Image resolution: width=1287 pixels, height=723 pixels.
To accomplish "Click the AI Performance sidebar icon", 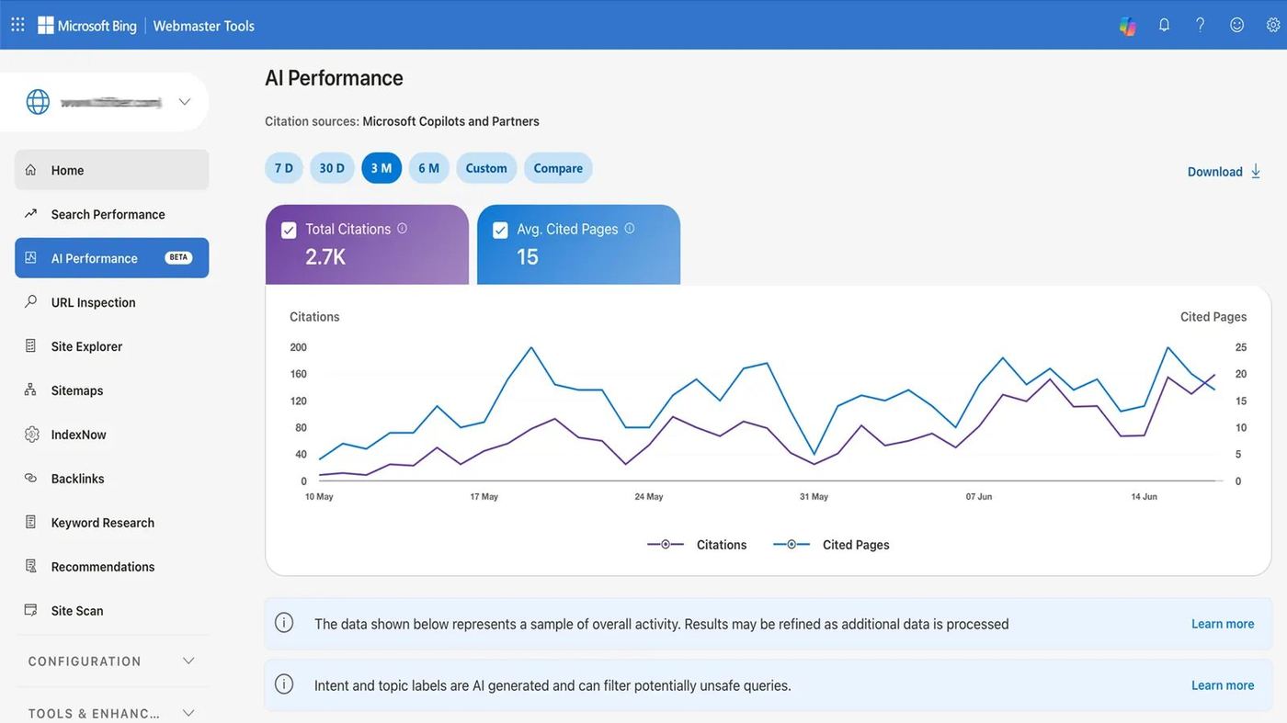I will pyautogui.click(x=30, y=258).
